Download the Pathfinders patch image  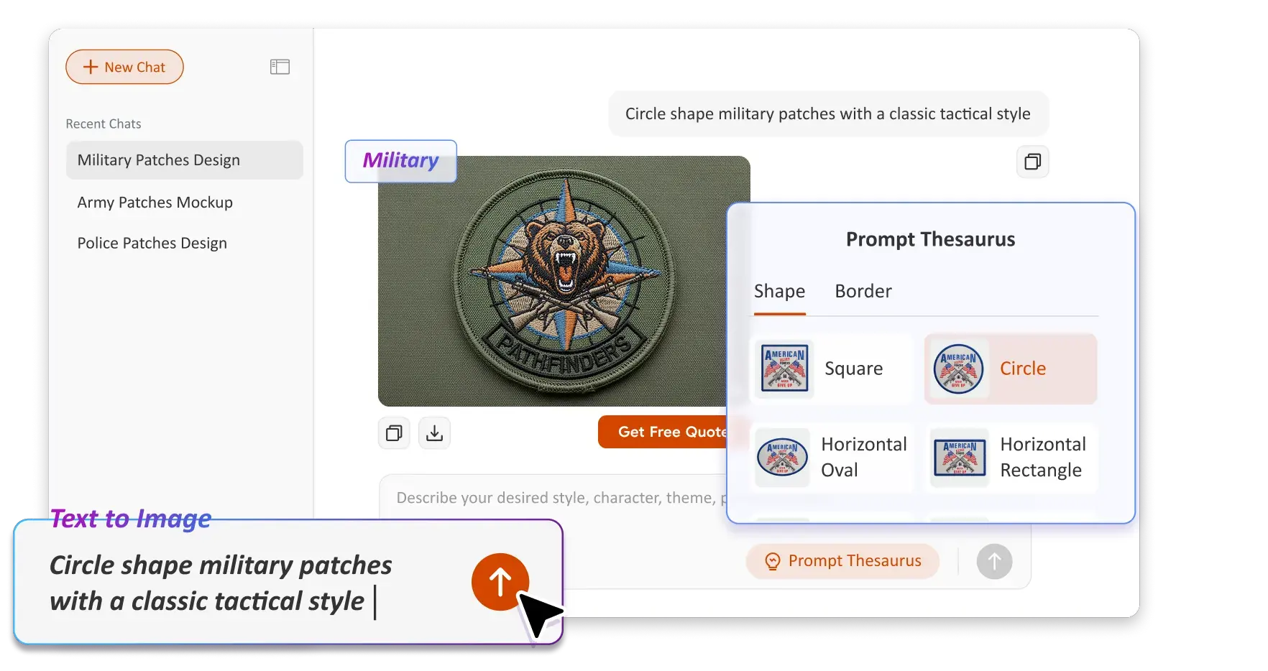coord(433,432)
